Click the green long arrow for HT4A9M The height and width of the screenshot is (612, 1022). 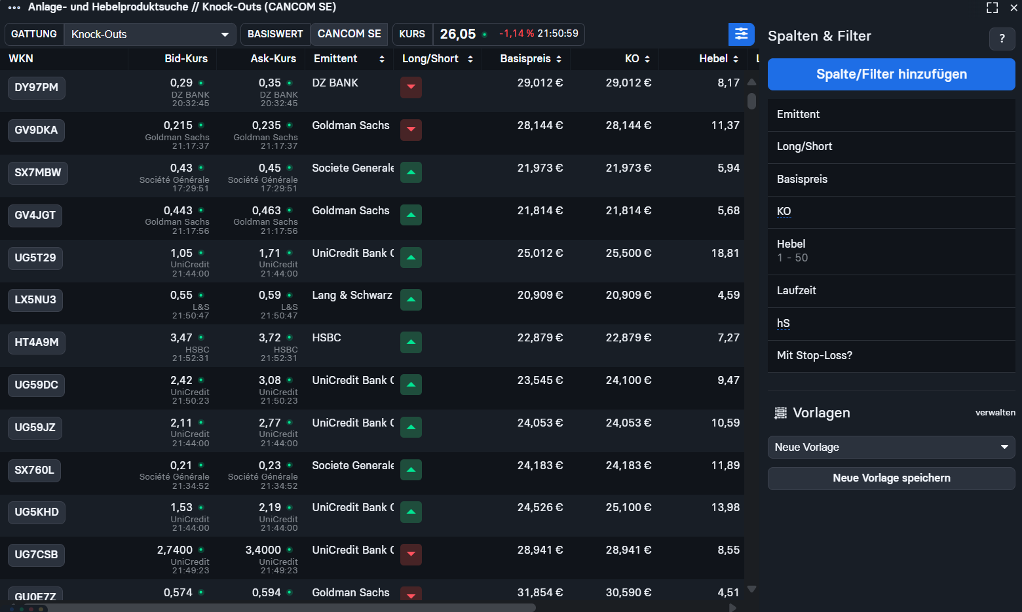[x=411, y=342]
